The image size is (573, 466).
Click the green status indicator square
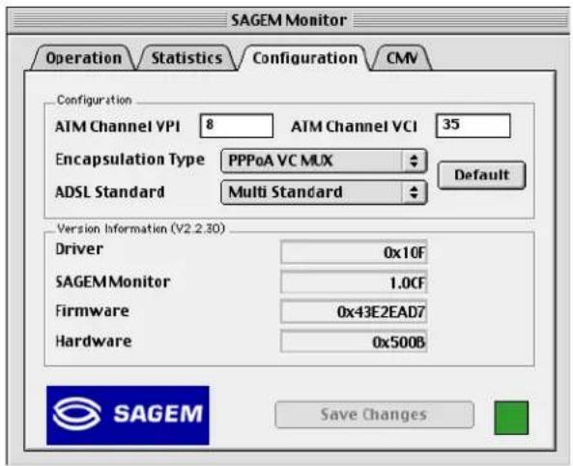tap(511, 418)
